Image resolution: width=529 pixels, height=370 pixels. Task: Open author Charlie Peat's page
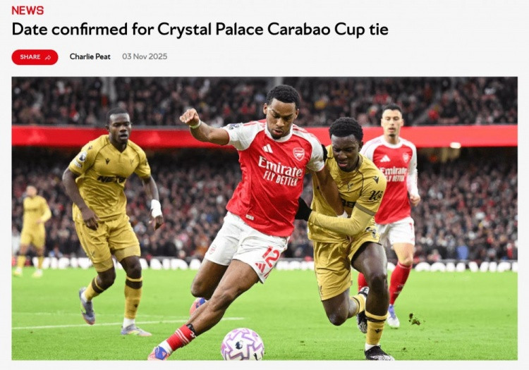(90, 56)
